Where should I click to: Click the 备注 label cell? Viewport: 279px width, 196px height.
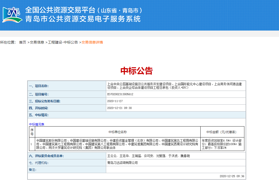[67, 170]
